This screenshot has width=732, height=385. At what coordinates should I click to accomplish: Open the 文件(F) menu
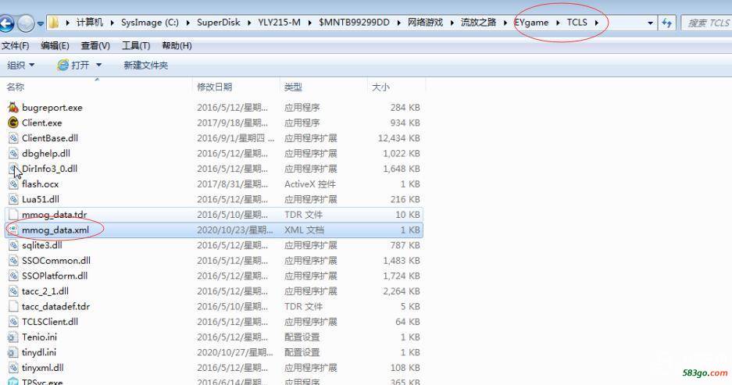(15, 45)
